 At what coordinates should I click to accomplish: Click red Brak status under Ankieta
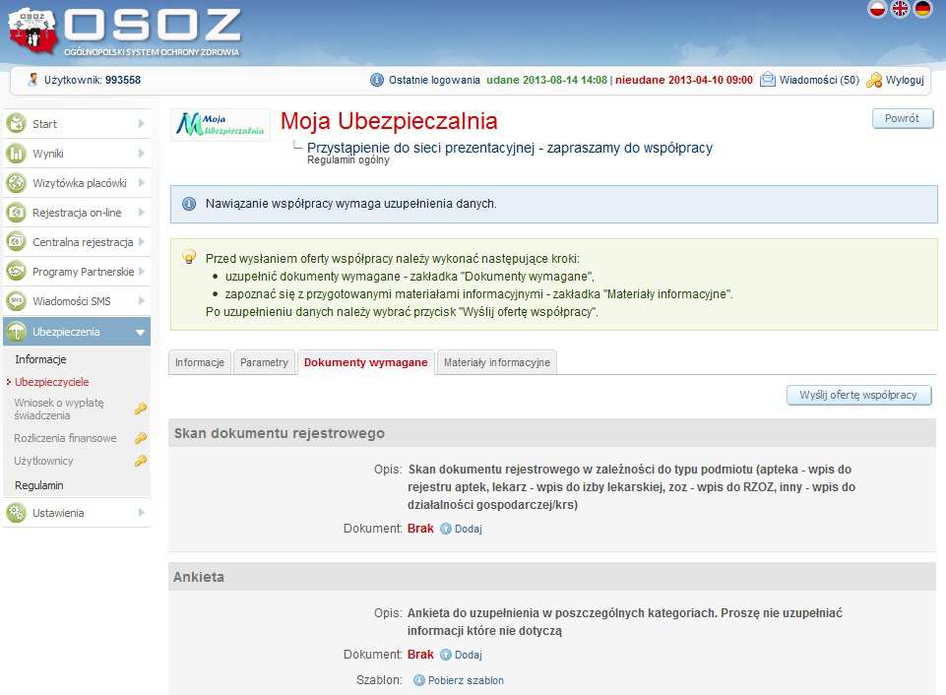pyautogui.click(x=420, y=655)
